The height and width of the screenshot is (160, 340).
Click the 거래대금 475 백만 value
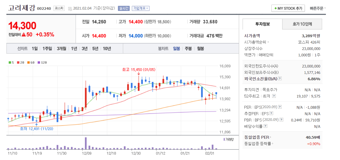214,36
